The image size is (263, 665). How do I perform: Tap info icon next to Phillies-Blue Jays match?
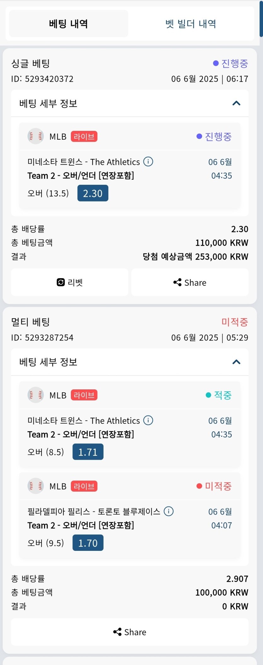point(169,511)
